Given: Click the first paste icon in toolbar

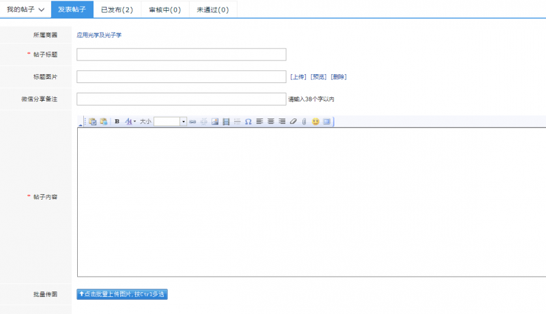Looking at the screenshot, I should [x=92, y=121].
